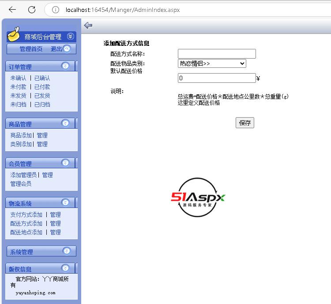
Task: Click the browser address bar URL
Action: (123, 10)
